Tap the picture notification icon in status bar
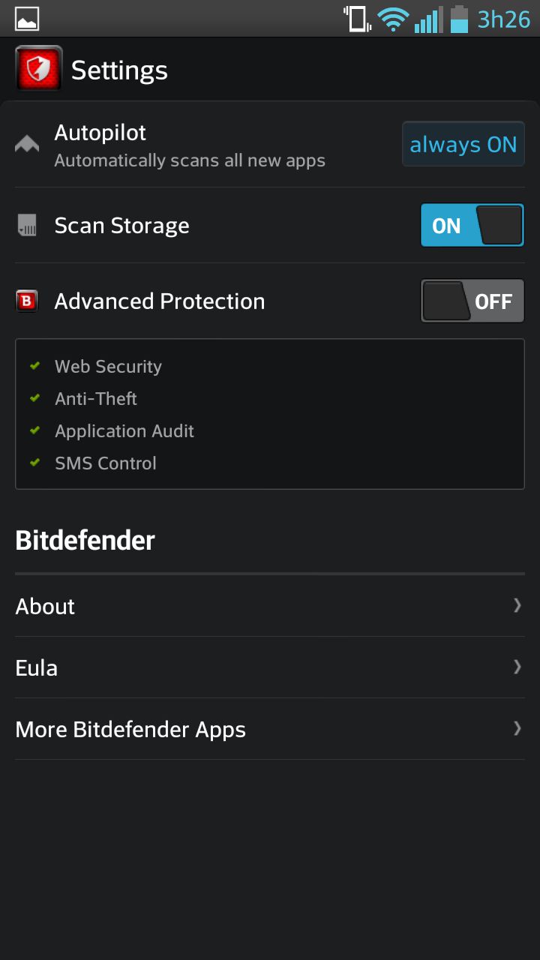 click(x=27, y=19)
